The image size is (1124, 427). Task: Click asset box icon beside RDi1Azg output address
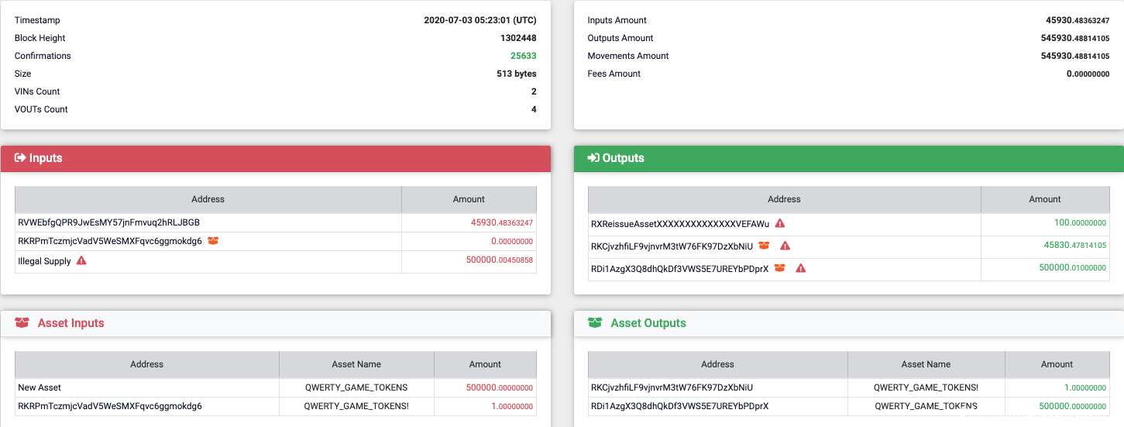[x=780, y=268]
